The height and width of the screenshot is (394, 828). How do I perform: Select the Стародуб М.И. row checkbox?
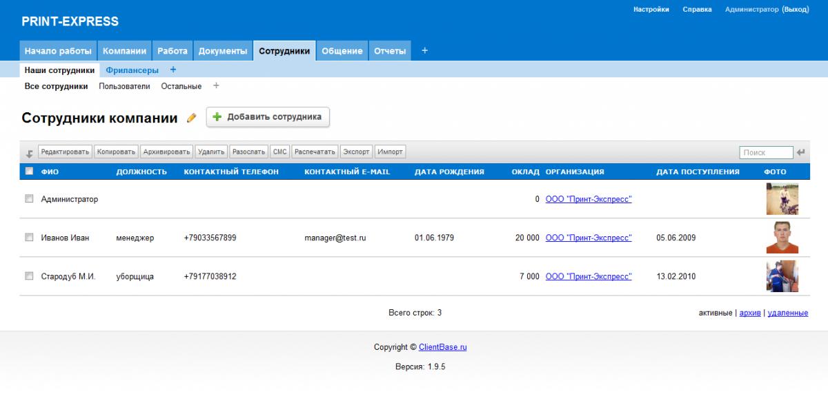(x=29, y=276)
